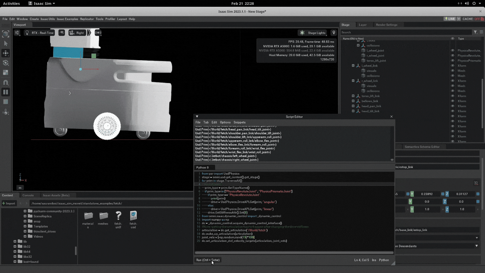Expand the camera options chevron next to Right
Screen dimensions: 485x273
[89, 33]
